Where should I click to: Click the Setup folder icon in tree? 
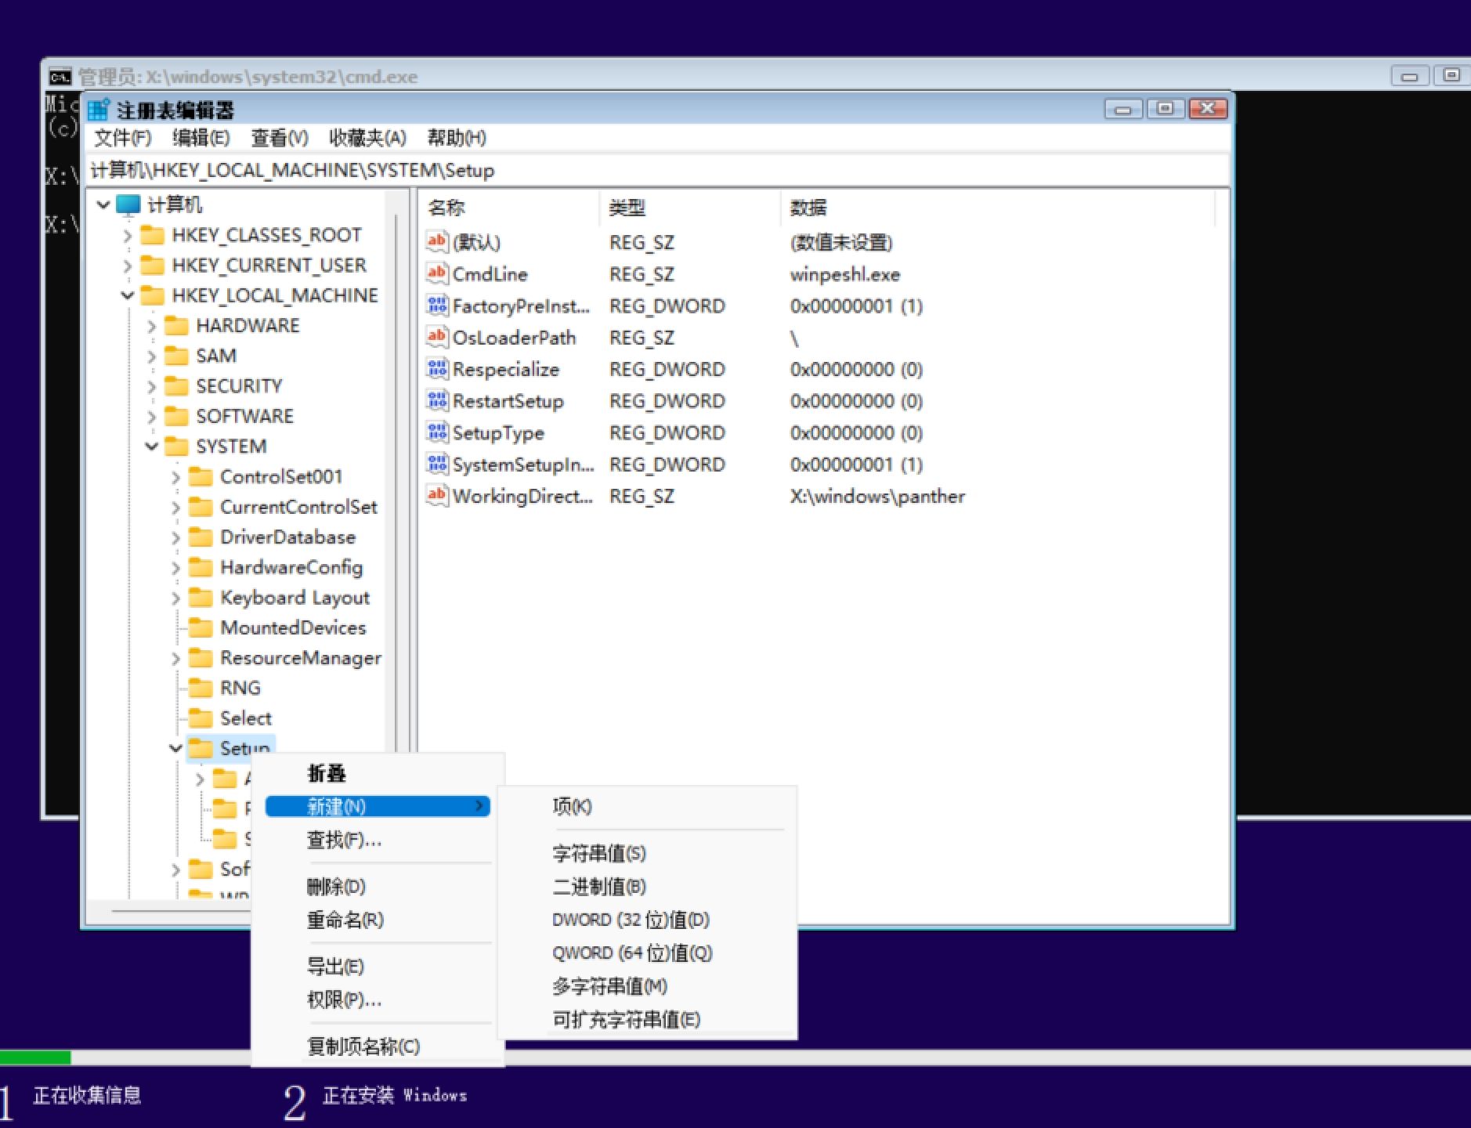201,748
